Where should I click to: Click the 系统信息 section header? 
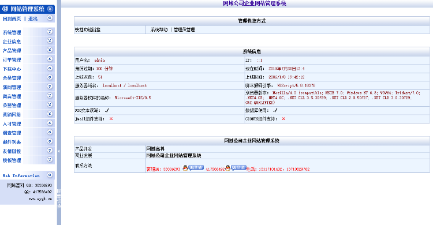[x=252, y=51]
